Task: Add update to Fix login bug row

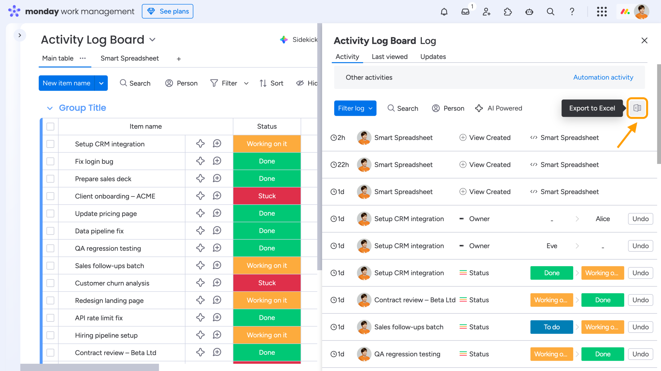Action: [217, 161]
